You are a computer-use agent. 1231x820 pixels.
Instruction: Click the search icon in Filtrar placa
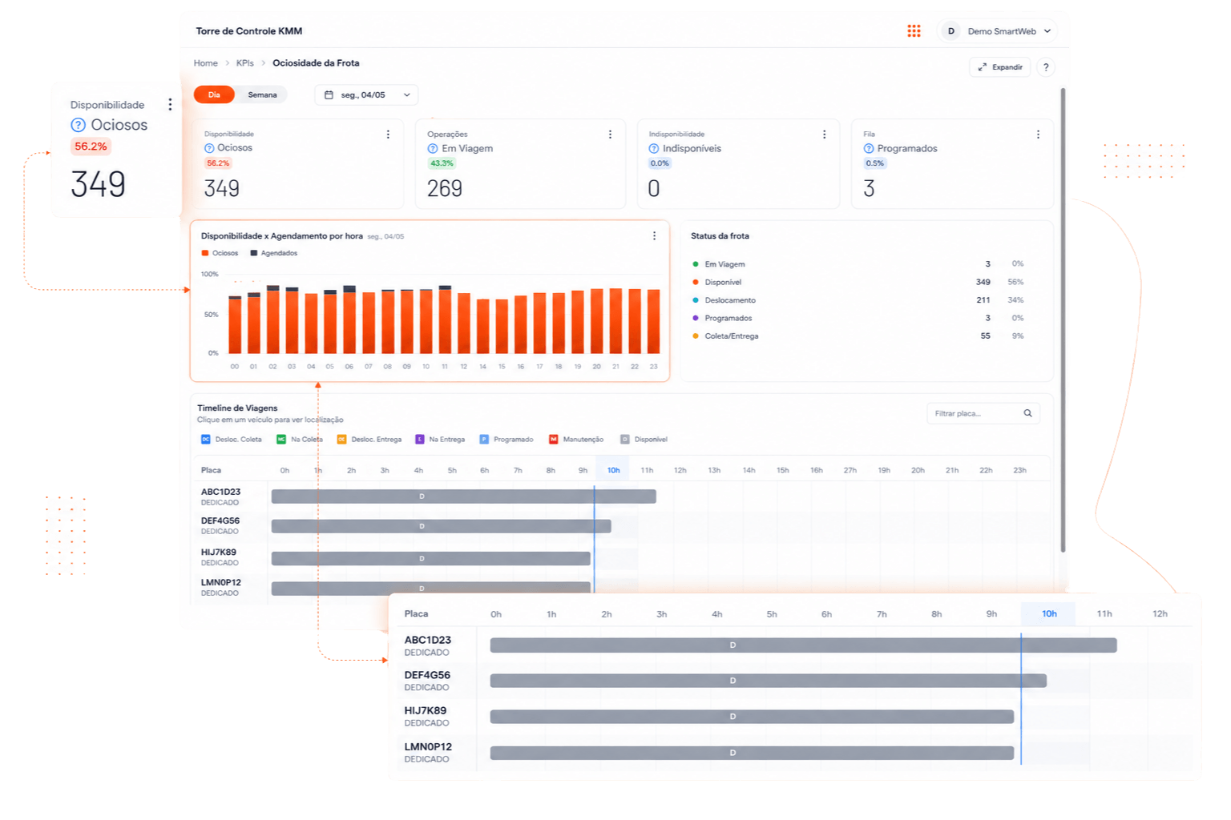1027,413
